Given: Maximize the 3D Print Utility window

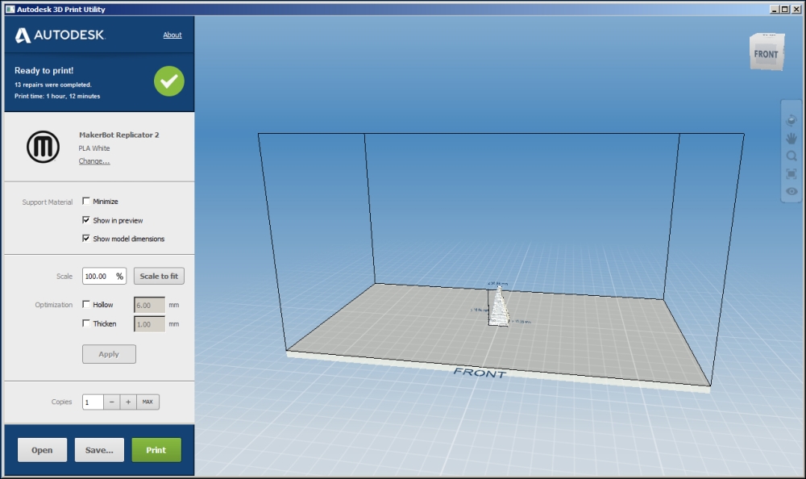Looking at the screenshot, I should (785, 9).
